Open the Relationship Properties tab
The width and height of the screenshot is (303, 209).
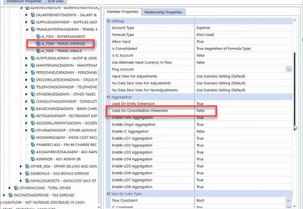(x=163, y=12)
